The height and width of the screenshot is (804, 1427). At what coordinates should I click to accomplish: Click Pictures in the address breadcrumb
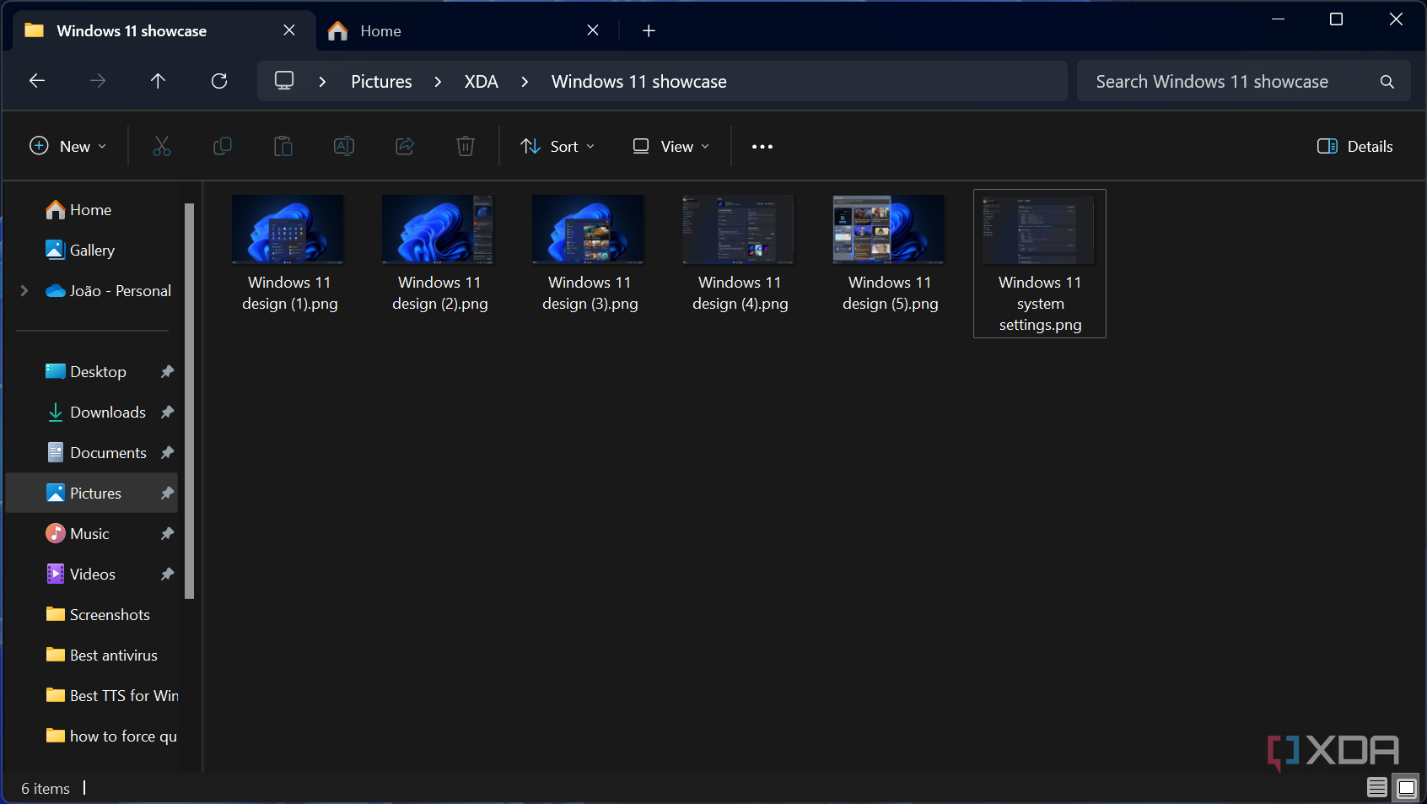pos(381,82)
